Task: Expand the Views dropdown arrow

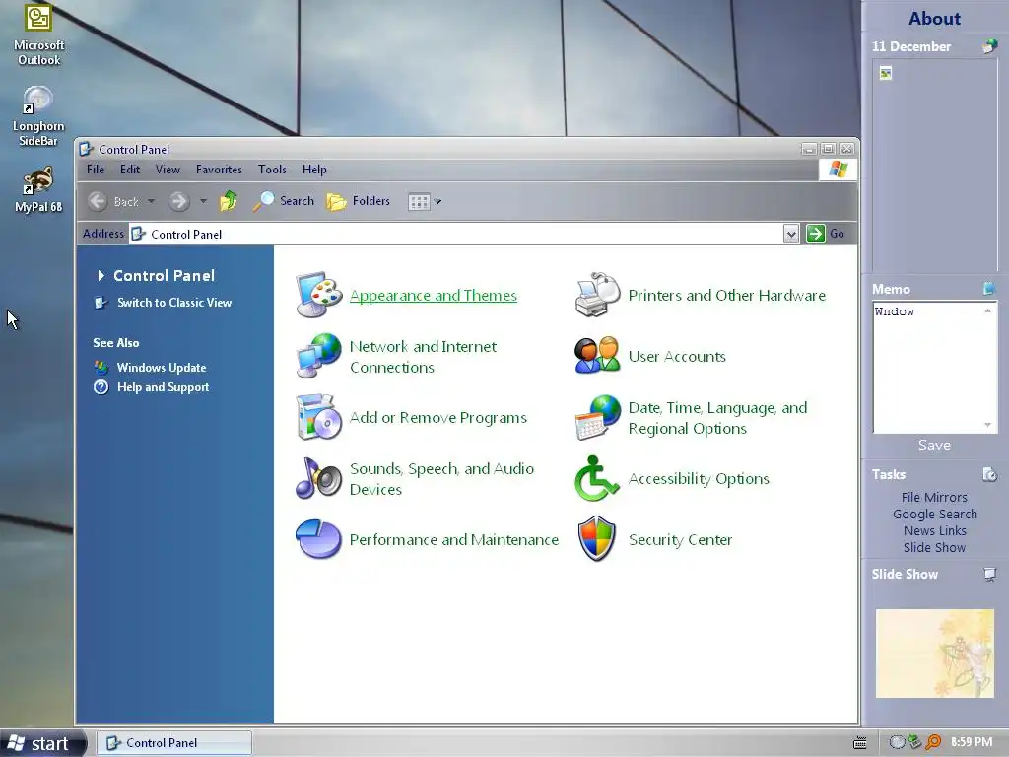Action: tap(437, 201)
